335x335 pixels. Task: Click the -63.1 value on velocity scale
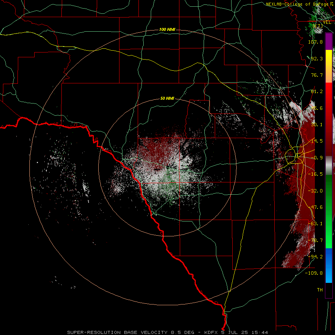[x=315, y=224]
